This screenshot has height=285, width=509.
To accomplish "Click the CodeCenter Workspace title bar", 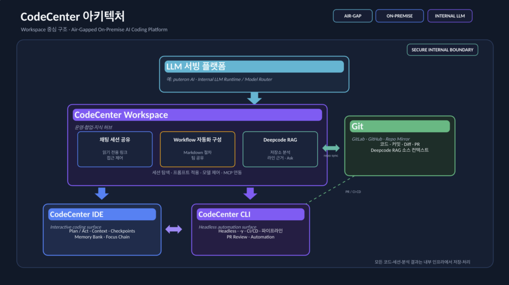I will 197,115.
